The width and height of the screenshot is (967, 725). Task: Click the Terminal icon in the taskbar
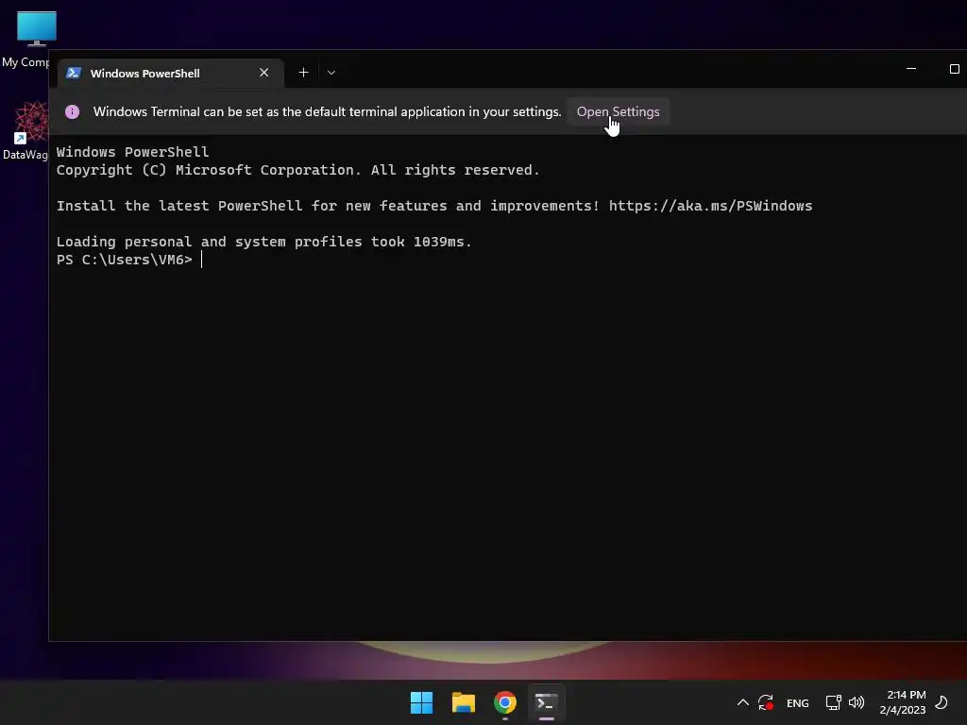click(547, 702)
